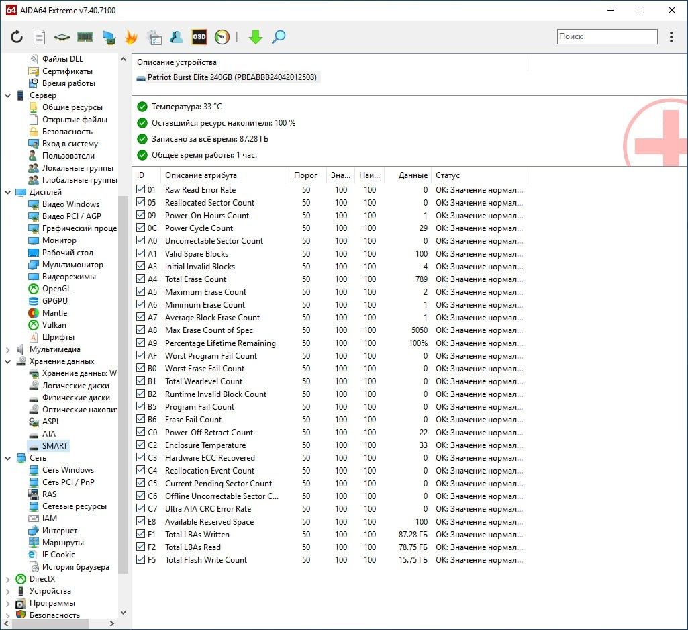
Task: Select the Max Erase Count of Spec row
Action: 330,330
